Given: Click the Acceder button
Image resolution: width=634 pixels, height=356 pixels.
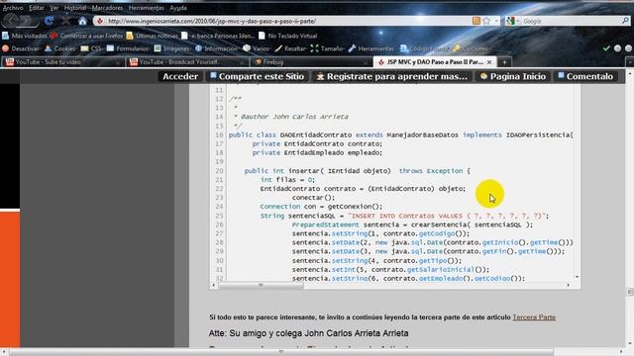Looking at the screenshot, I should 180,76.
